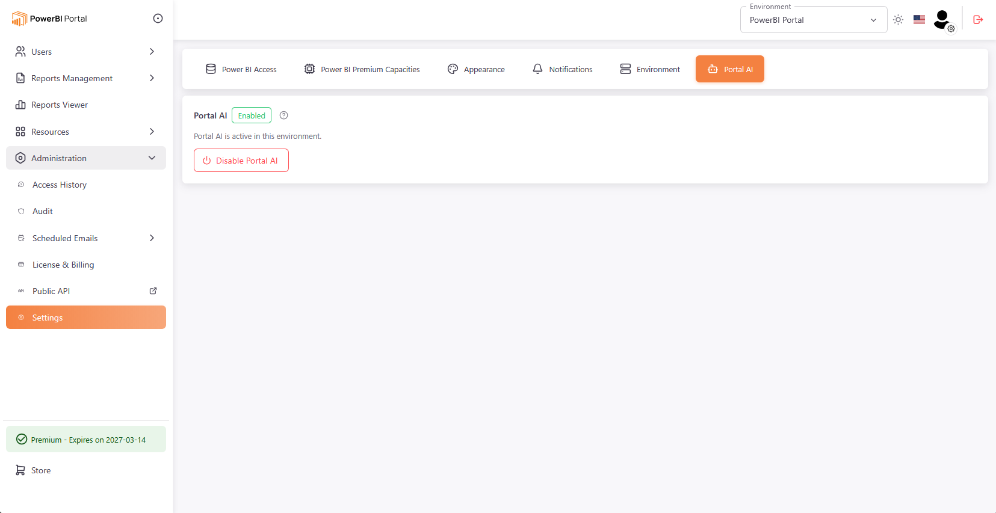Select the Portal AI tab
The height and width of the screenshot is (513, 996).
(730, 69)
